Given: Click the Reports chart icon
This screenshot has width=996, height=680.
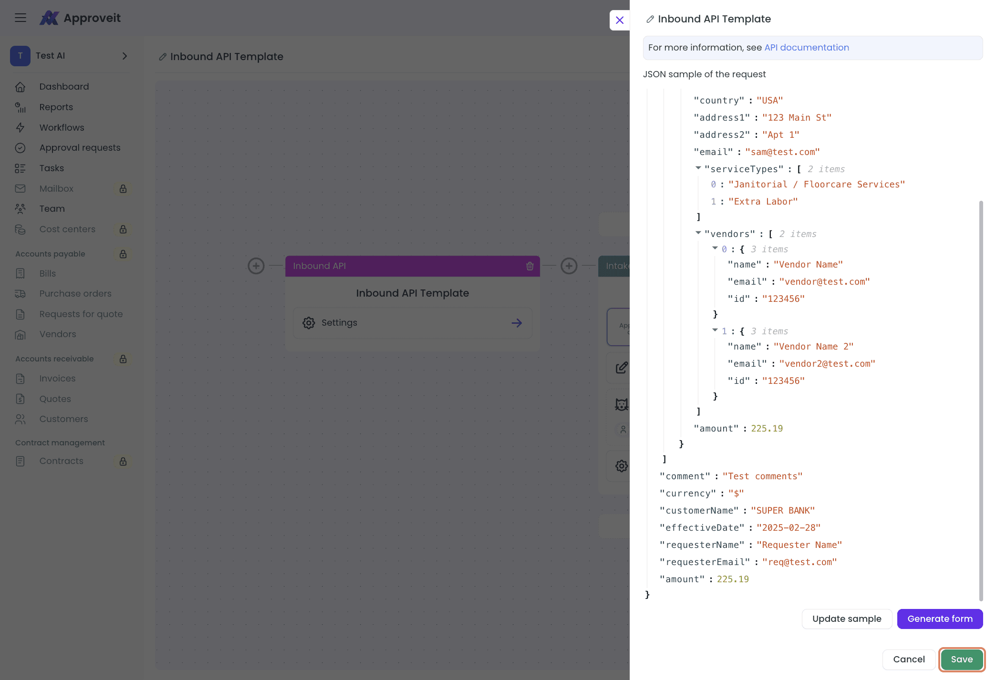Looking at the screenshot, I should (x=20, y=107).
